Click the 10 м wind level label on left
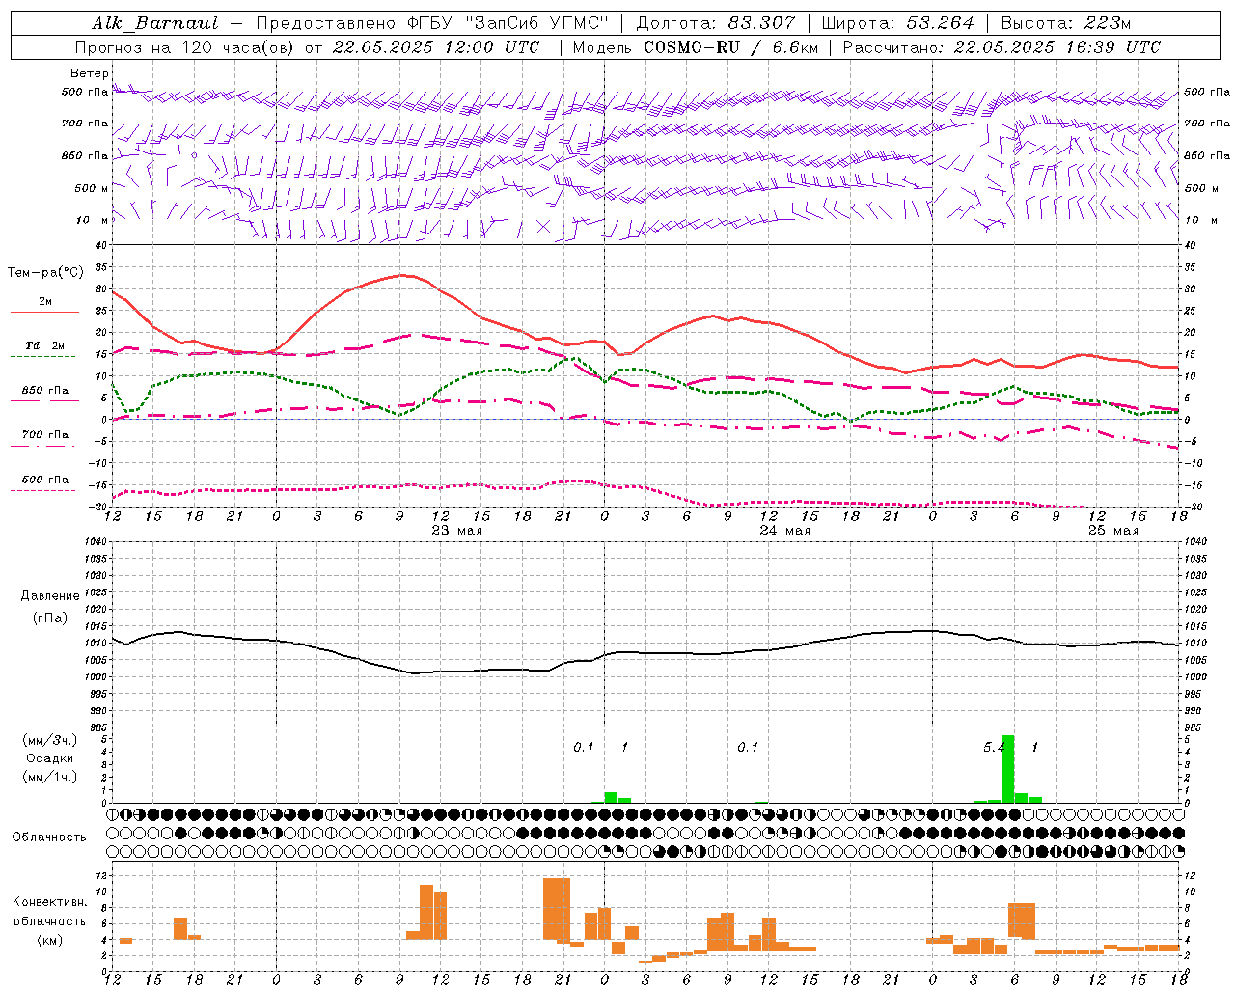 pos(93,220)
